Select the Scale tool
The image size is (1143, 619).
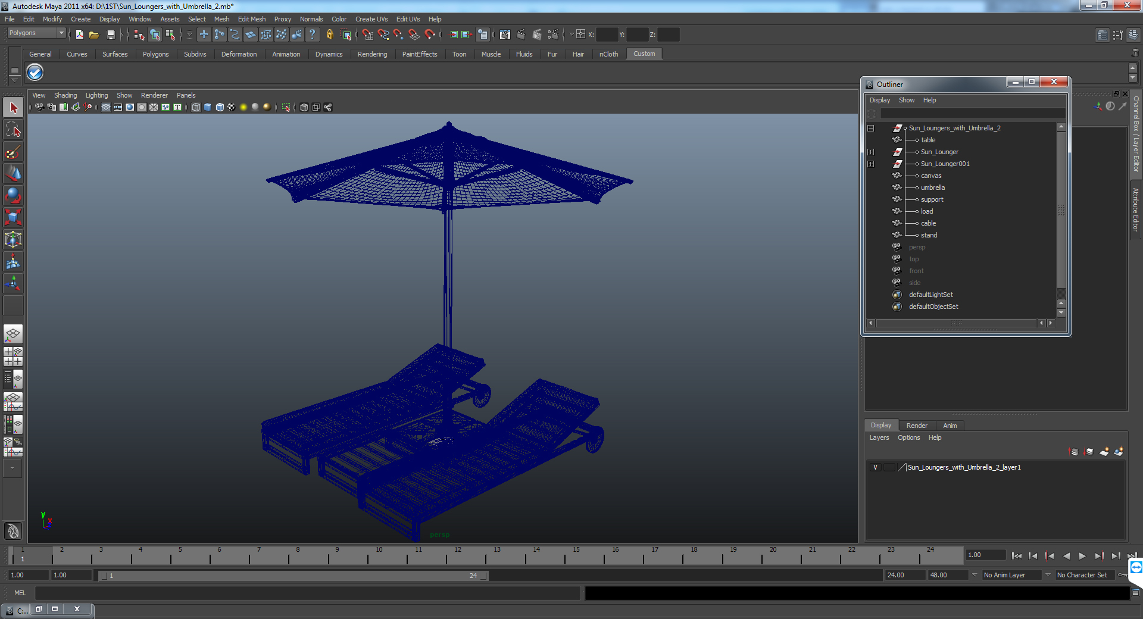tap(13, 218)
